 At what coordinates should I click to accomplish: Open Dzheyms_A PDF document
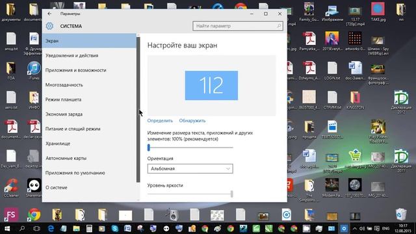pyautogui.click(x=309, y=71)
